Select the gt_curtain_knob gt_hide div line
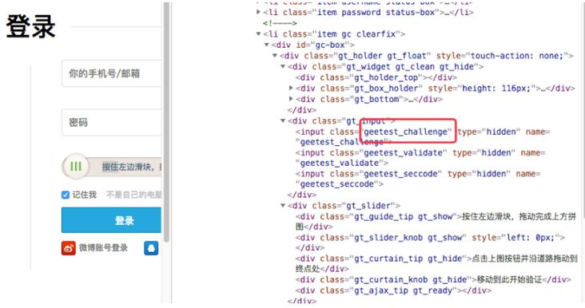 tap(433, 279)
